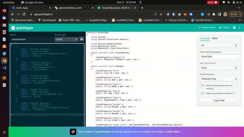Stop the 0:51 screen recording indicator
The image size is (244, 137).
point(213,2)
